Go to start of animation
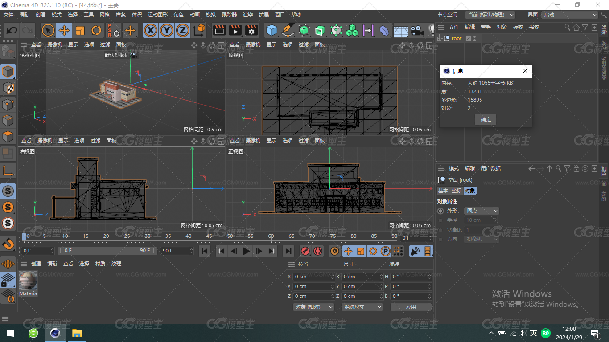The width and height of the screenshot is (609, 342). pyautogui.click(x=205, y=251)
